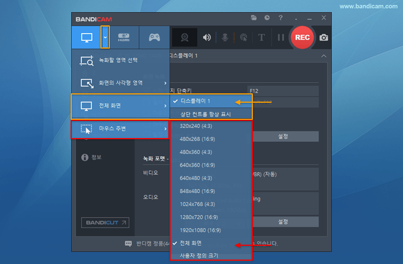Select 상단 컨트롤 항상 표시 option

pos(211,114)
